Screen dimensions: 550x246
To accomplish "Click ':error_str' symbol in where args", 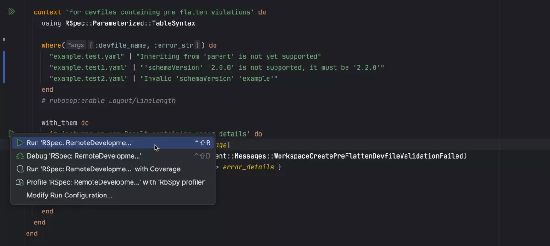I will [173, 45].
